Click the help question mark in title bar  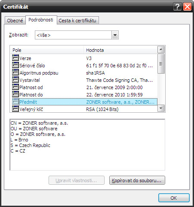coord(177,7)
